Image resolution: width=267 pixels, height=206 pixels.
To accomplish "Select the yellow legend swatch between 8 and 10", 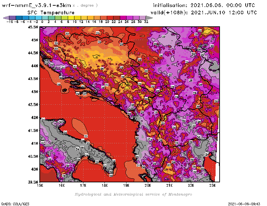I will point(71,18).
